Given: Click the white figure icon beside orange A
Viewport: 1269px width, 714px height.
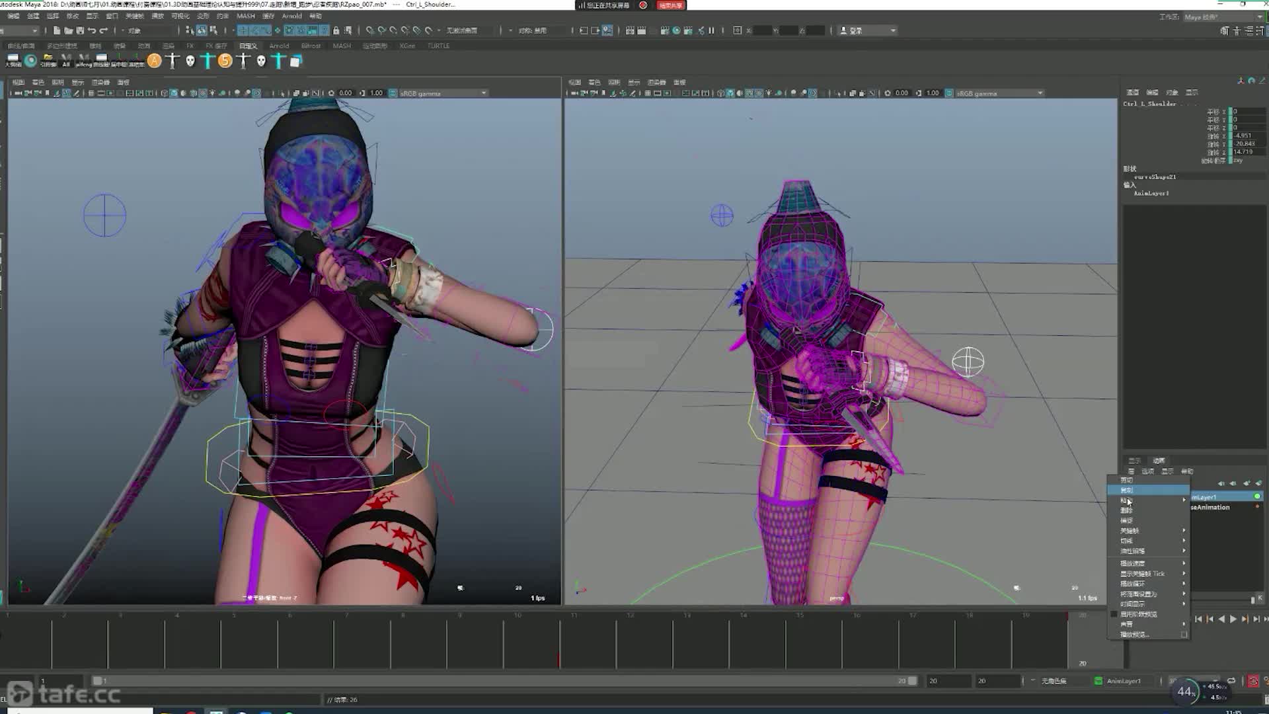Looking at the screenshot, I should pyautogui.click(x=173, y=61).
